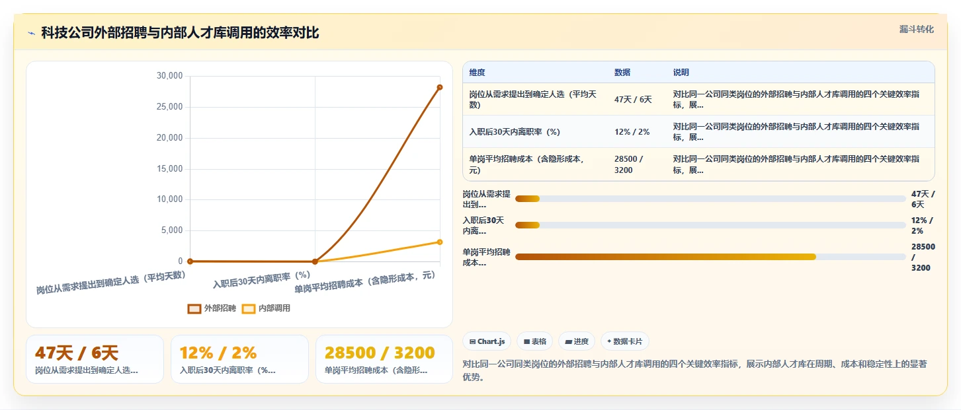
Task: Click the 单岗平均招聘成本 table row label
Action: coord(526,164)
